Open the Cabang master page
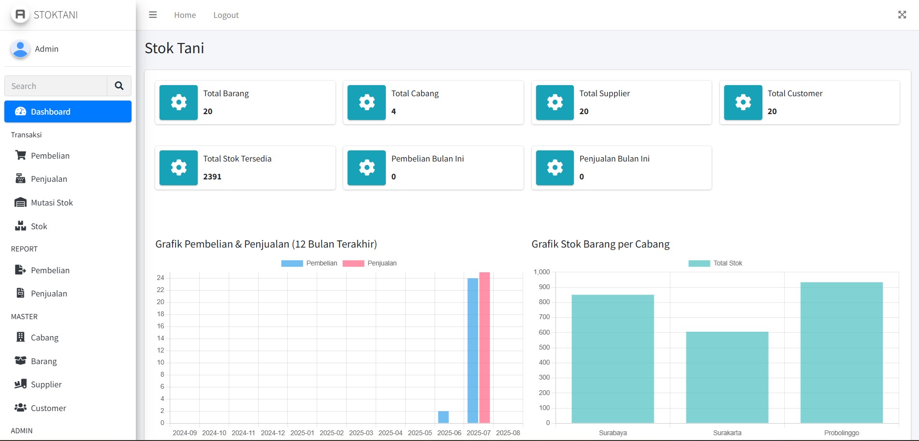The height and width of the screenshot is (441, 919). click(x=44, y=338)
